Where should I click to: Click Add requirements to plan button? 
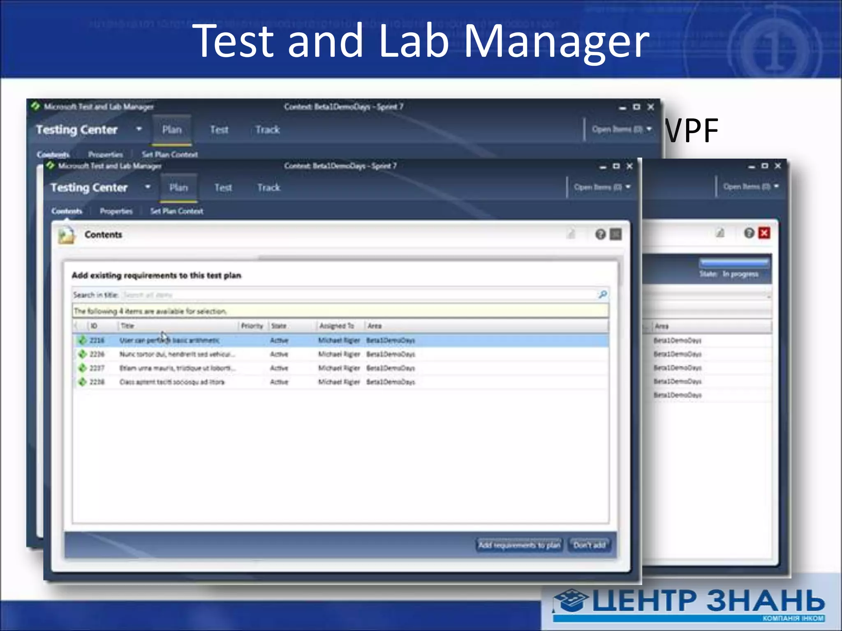(x=519, y=545)
